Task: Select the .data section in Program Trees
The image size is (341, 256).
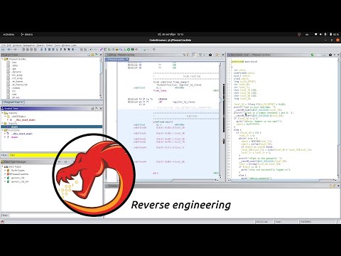Action: pos(15,65)
